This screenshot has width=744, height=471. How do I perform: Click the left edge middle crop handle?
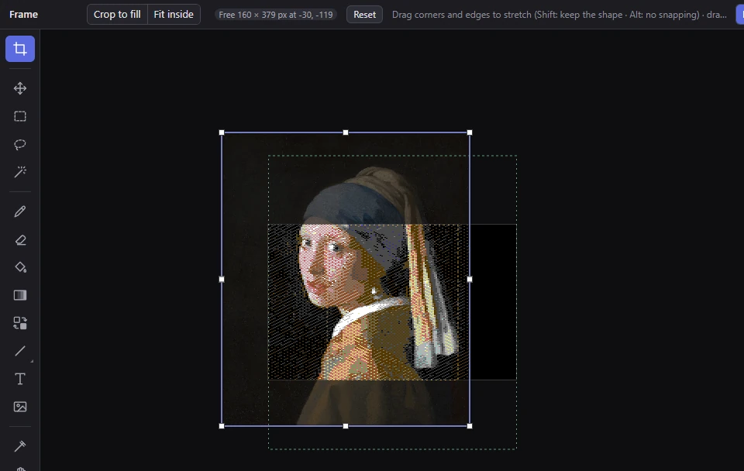tap(222, 280)
